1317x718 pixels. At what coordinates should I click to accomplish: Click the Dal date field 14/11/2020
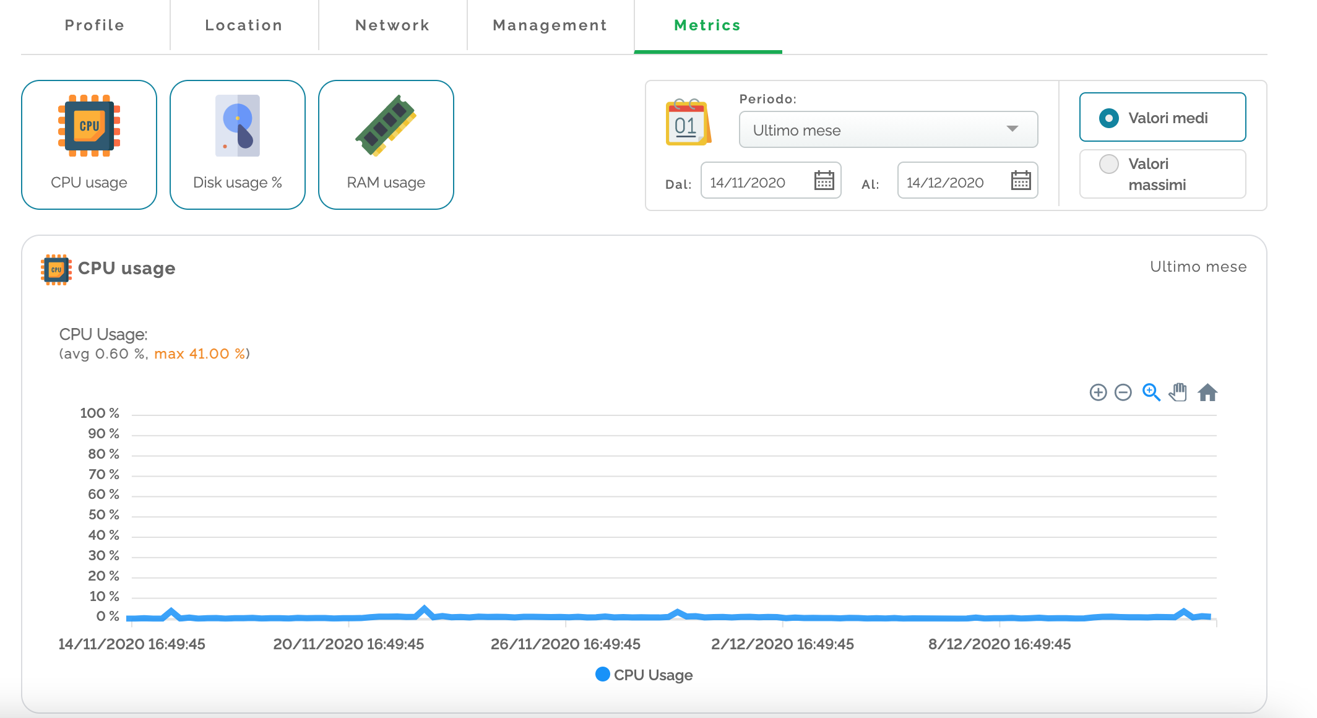pyautogui.click(x=771, y=181)
